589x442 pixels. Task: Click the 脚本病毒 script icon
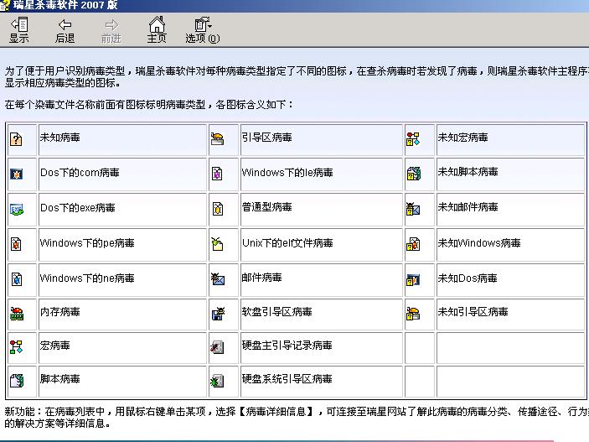coord(17,380)
